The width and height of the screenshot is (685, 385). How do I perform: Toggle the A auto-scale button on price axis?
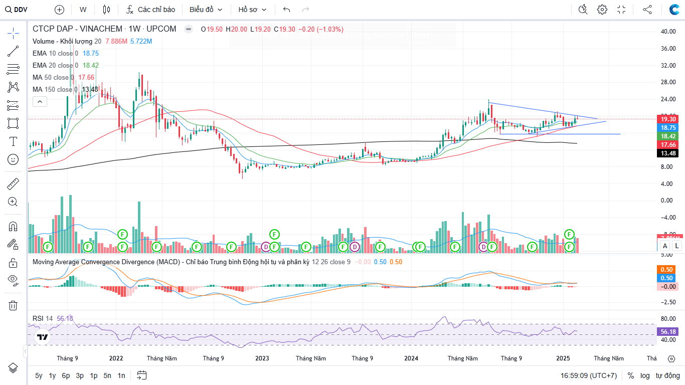(665, 246)
